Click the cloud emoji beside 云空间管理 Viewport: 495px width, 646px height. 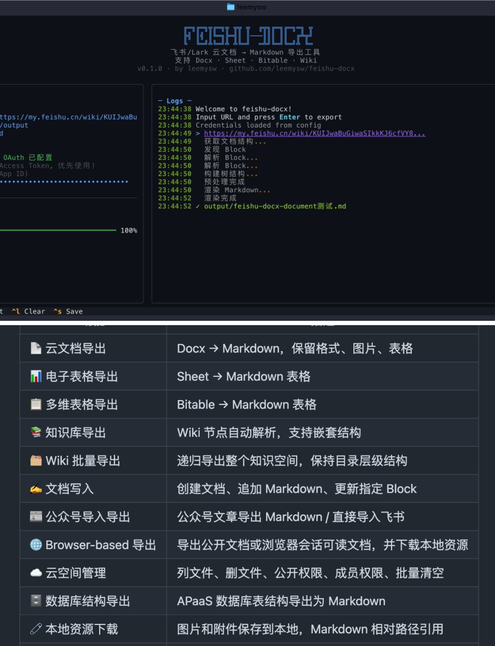(x=36, y=573)
